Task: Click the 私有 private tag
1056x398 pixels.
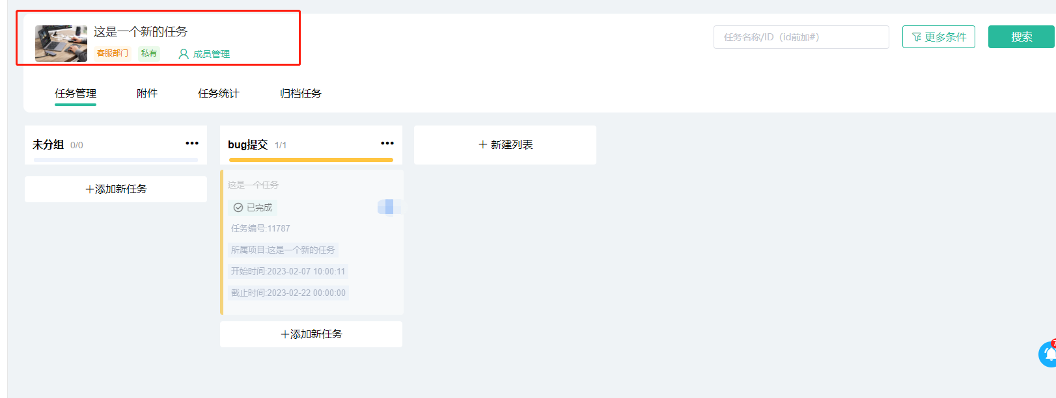Action: pos(149,53)
